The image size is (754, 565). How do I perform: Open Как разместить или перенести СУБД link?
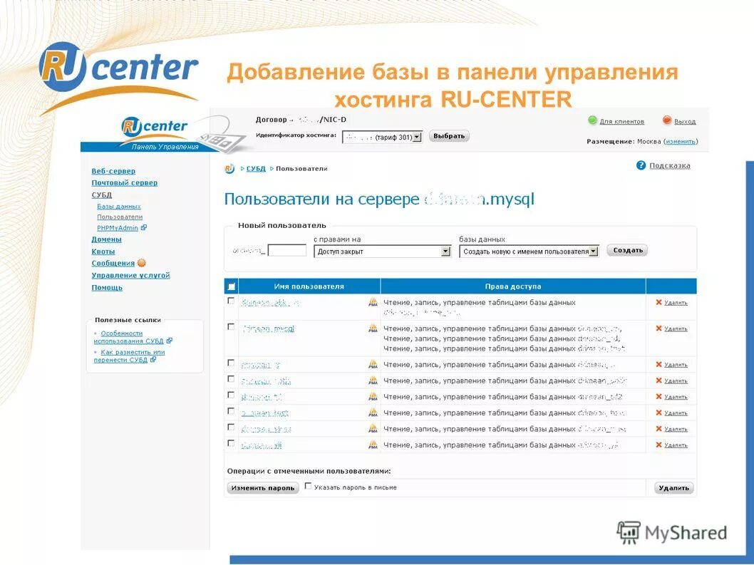click(x=130, y=356)
